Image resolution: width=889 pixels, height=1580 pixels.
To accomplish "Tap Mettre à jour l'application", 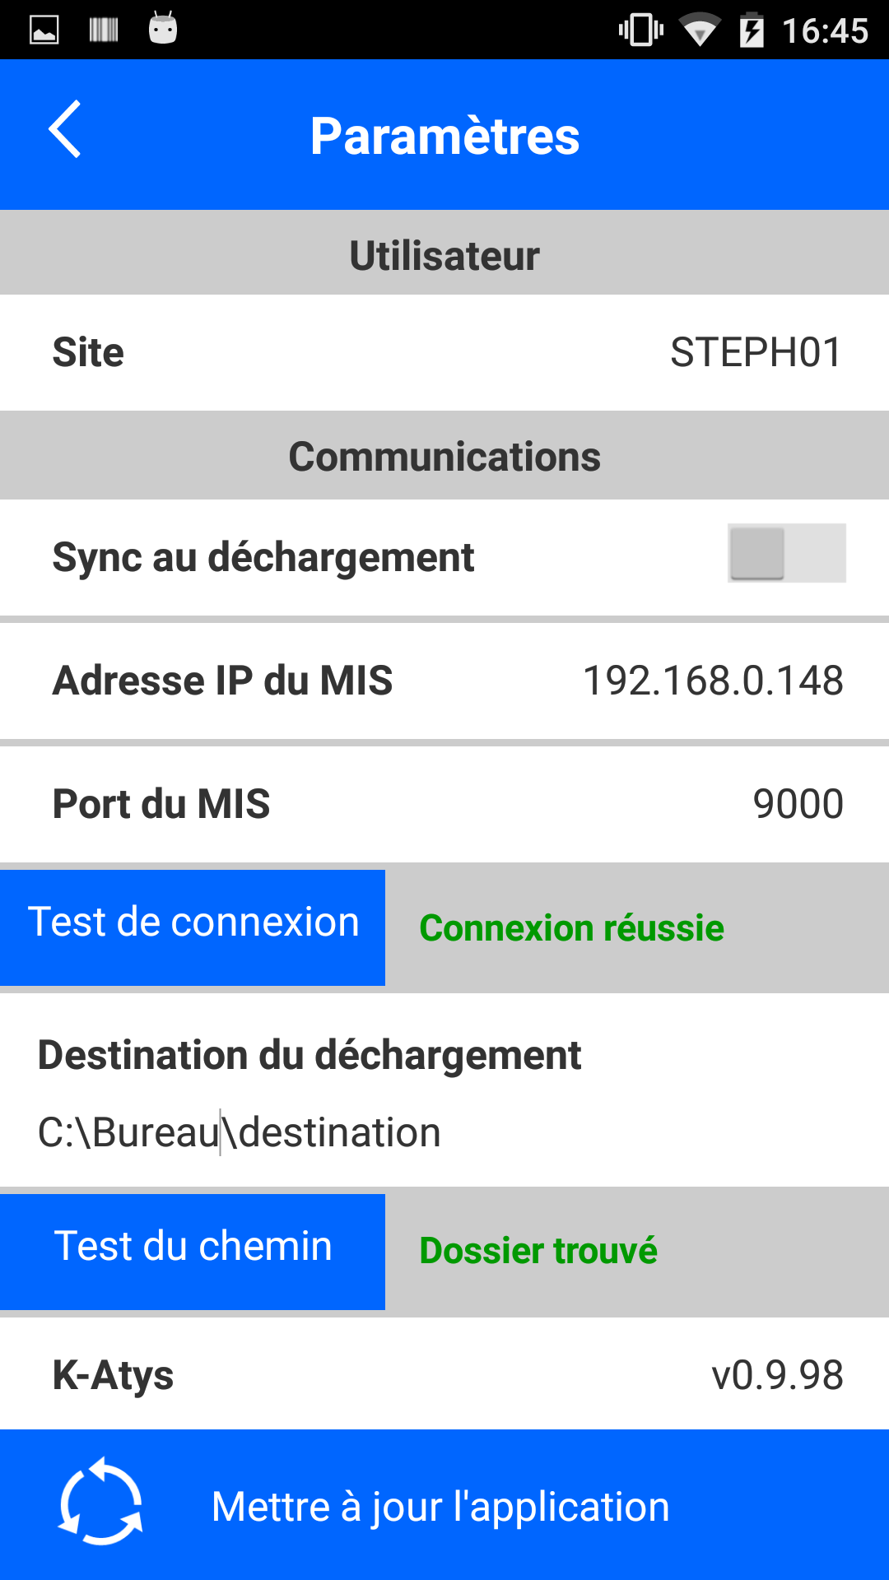I will (440, 1506).
